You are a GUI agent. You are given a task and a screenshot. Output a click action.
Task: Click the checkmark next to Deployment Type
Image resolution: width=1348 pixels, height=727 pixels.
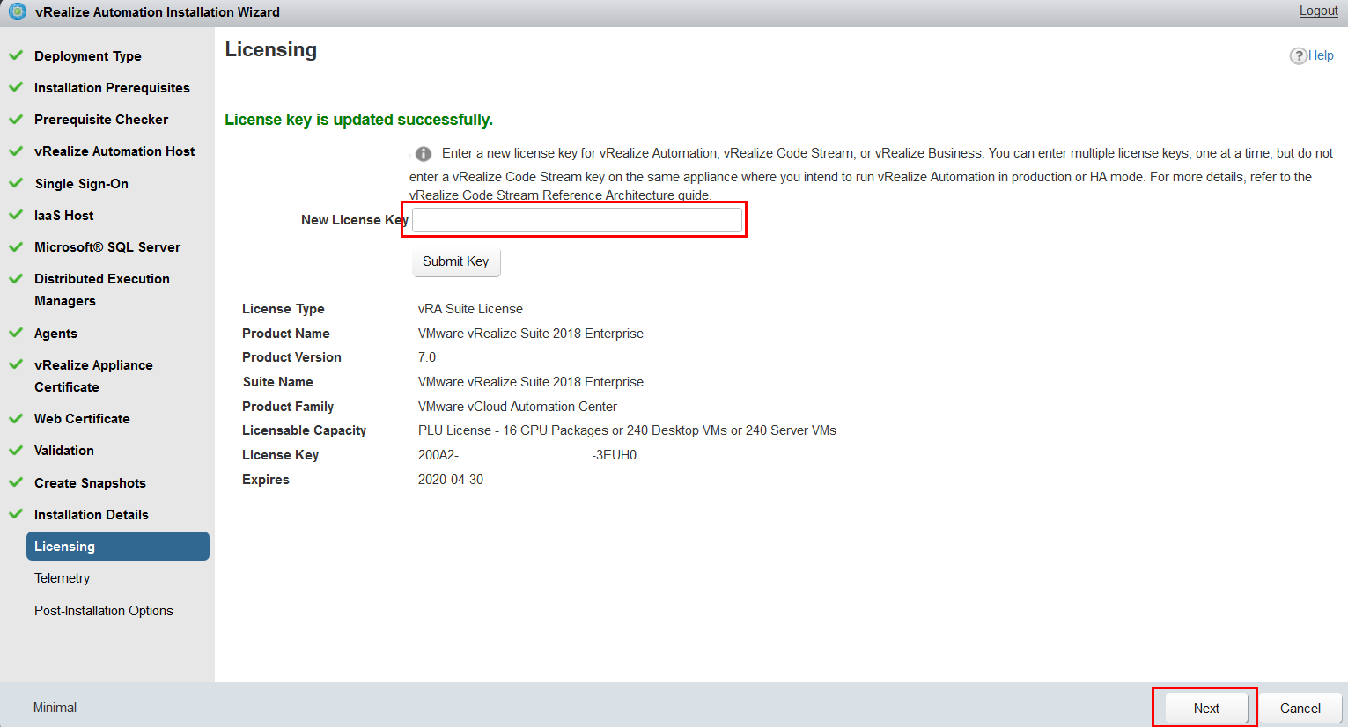[x=16, y=55]
